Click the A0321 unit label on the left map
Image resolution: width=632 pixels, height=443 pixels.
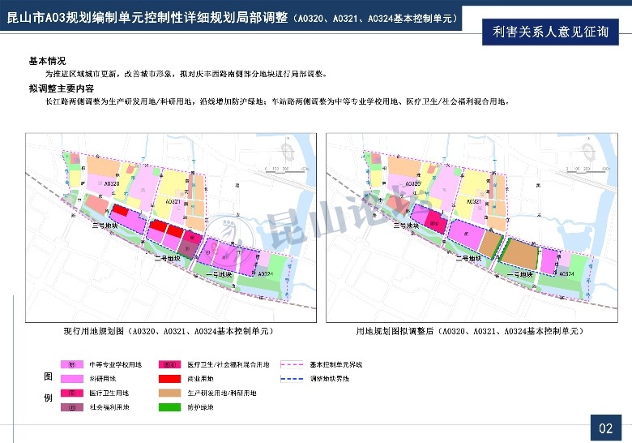tap(172, 200)
